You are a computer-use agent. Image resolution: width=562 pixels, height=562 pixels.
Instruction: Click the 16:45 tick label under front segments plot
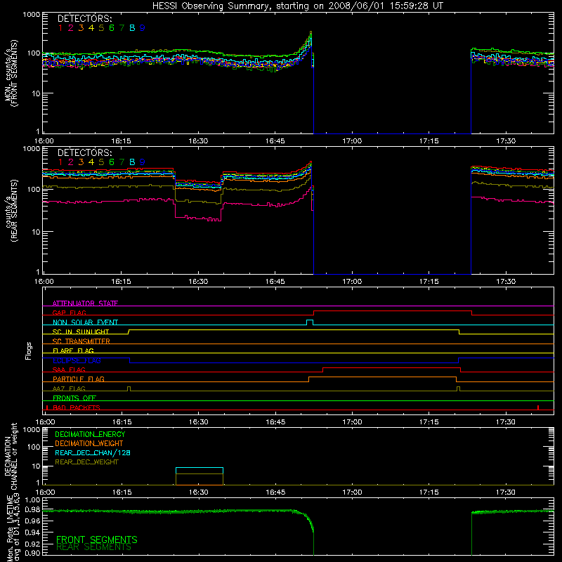click(x=275, y=141)
